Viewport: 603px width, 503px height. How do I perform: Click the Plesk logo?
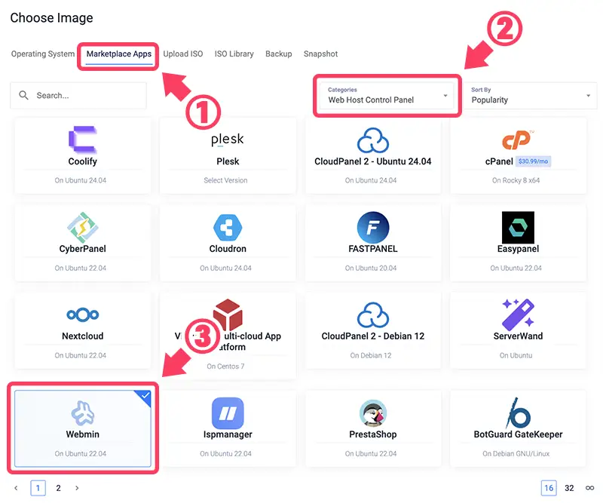tap(228, 140)
